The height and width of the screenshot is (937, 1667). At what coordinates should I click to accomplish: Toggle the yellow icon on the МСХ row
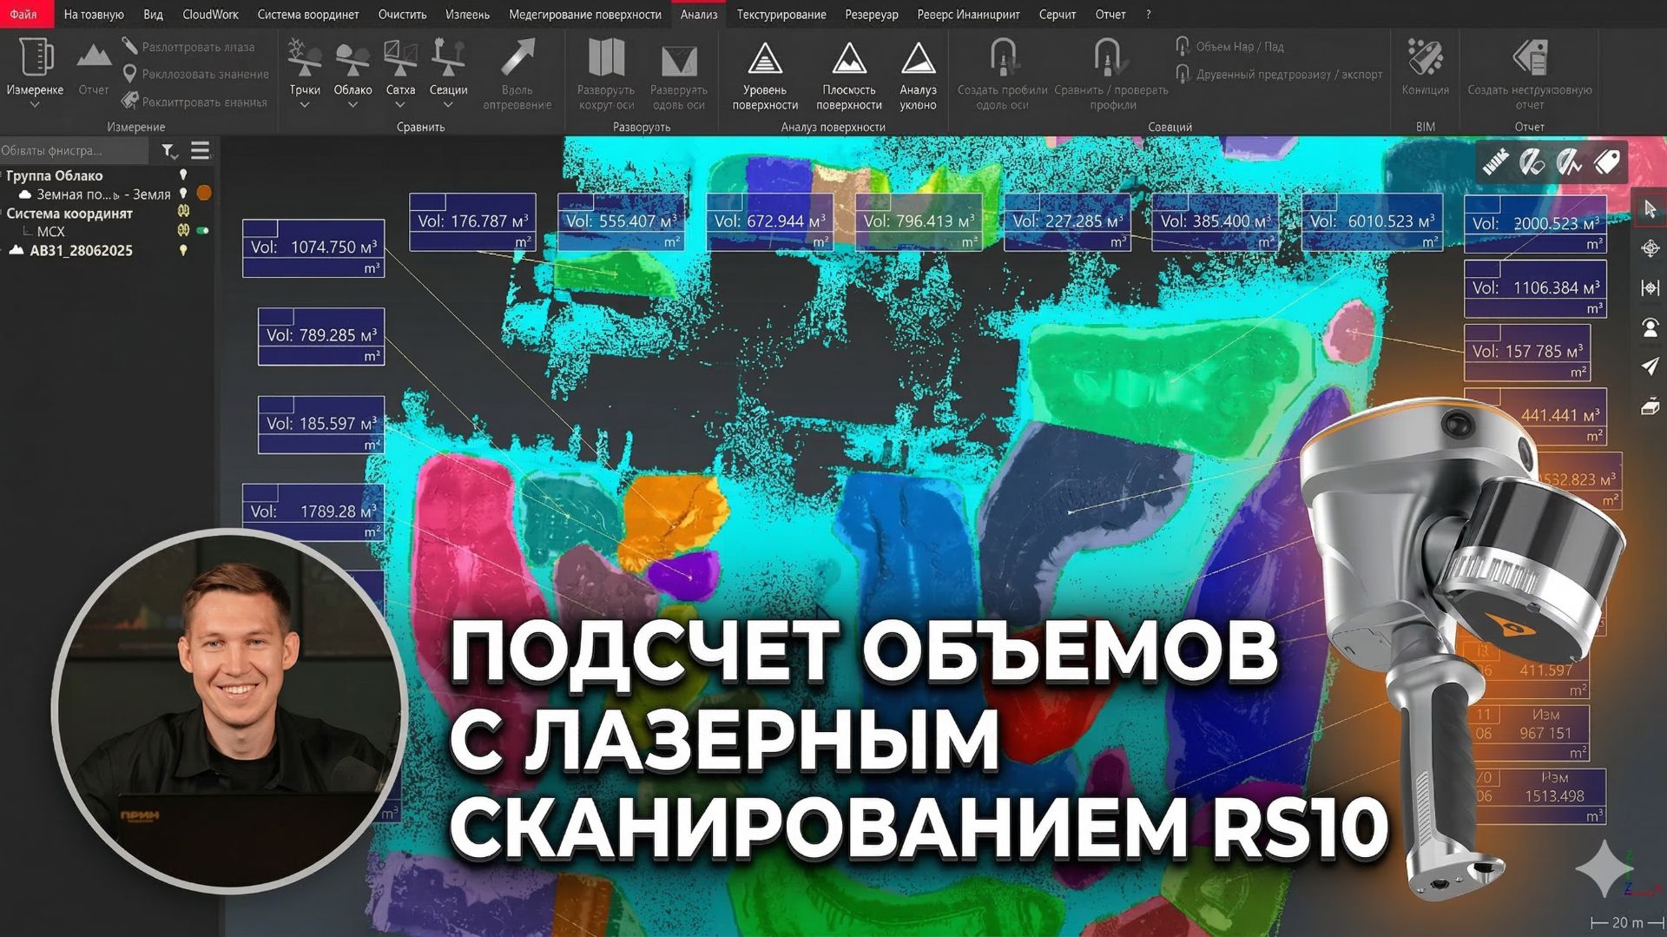(183, 230)
